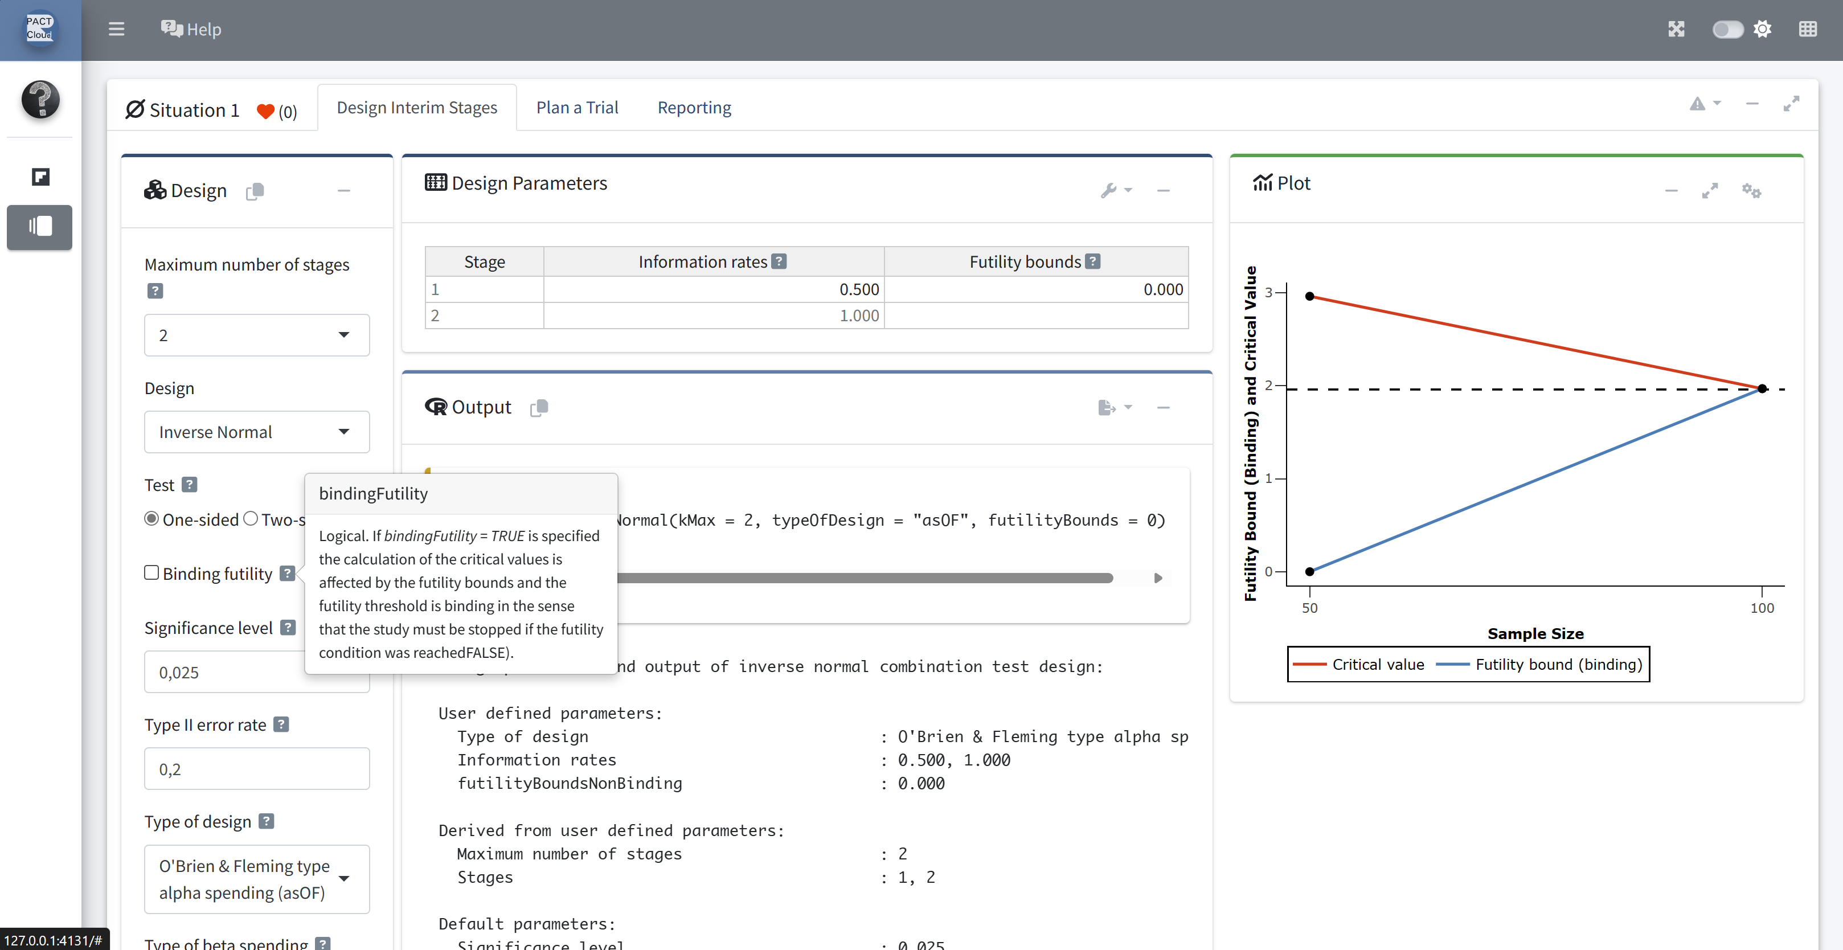Click the favorite heart icon
This screenshot has height=950, width=1843.
click(x=265, y=111)
